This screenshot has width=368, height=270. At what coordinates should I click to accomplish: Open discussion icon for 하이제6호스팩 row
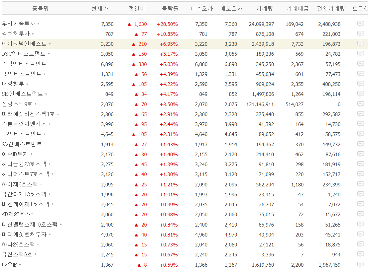click(x=360, y=184)
